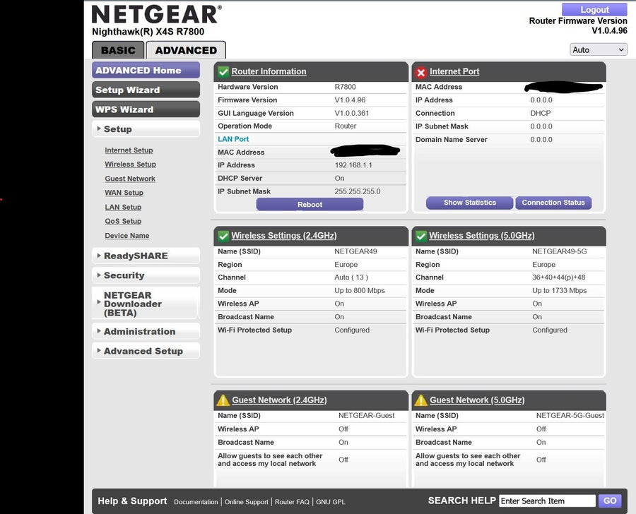The height and width of the screenshot is (514, 636).
Task: Click the SSID value NETGEAR49-5G
Action: [x=560, y=251]
